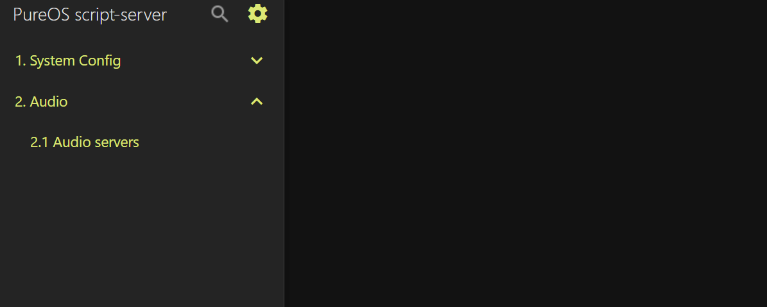767x307 pixels.
Task: Click the 2. Audio group label
Action: (41, 101)
